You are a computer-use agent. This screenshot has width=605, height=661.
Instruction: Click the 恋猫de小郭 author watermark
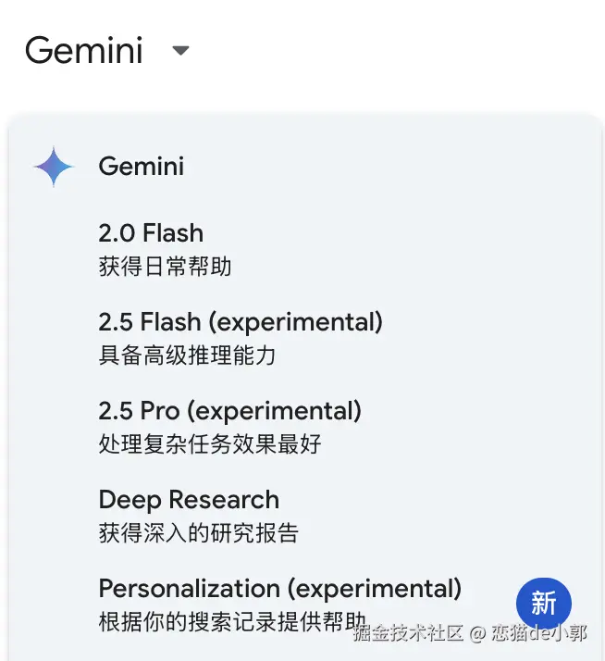point(539,633)
